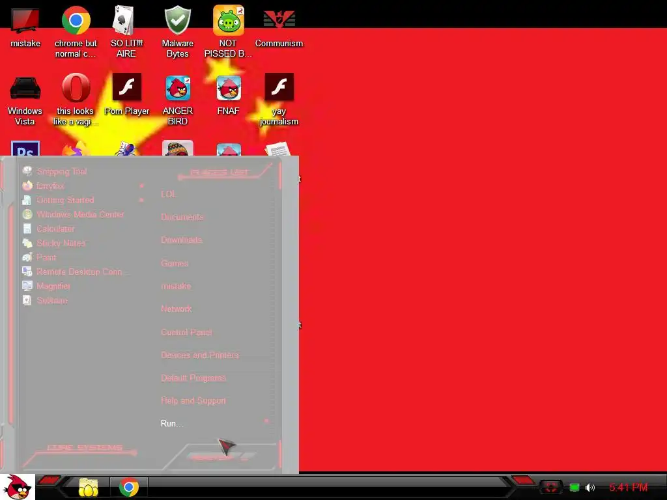Click the Angry Birds Start button
Image resolution: width=667 pixels, height=500 pixels.
point(17,487)
